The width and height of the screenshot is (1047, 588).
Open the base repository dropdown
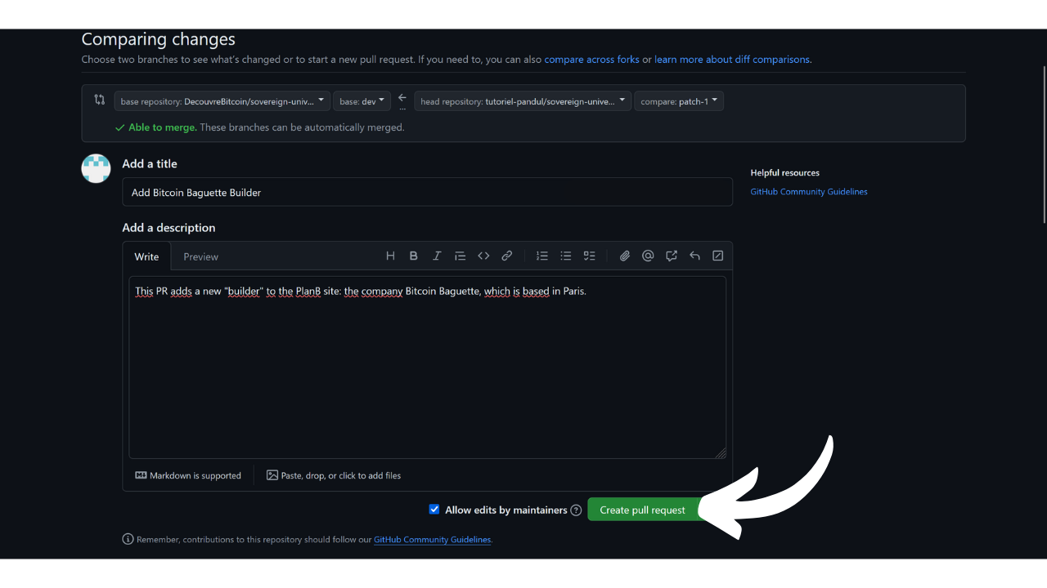pos(222,101)
